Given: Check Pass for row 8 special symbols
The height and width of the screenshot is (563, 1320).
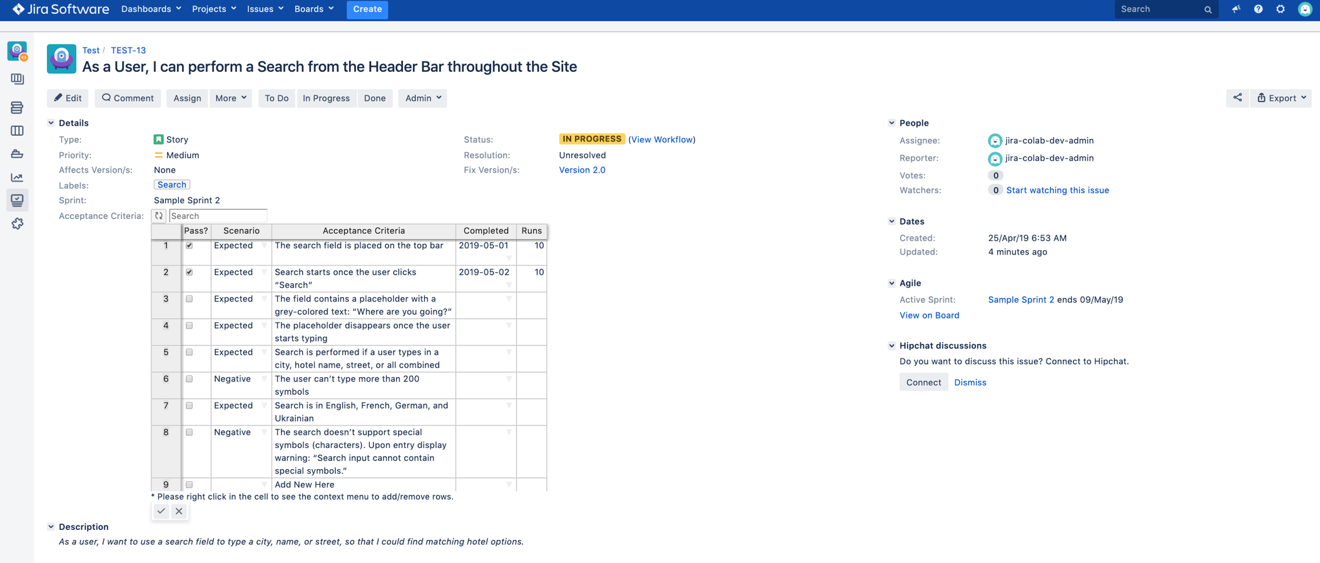Looking at the screenshot, I should pos(189,432).
